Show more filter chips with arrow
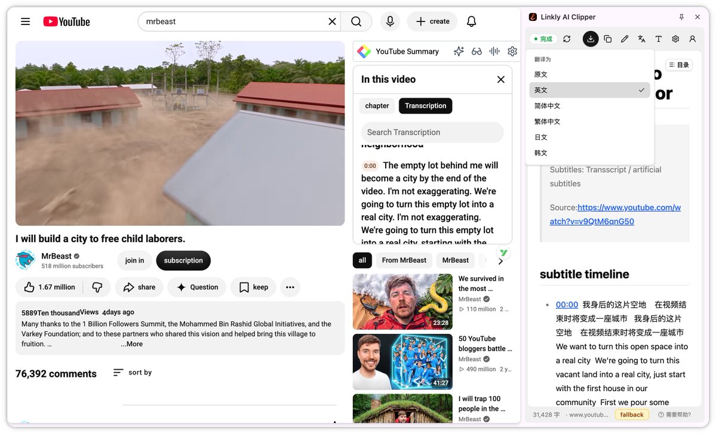The height and width of the screenshot is (434, 716). [500, 261]
